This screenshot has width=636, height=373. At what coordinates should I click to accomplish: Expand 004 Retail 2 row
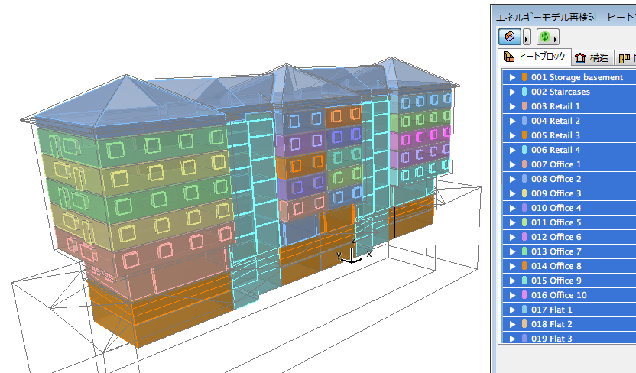click(512, 121)
